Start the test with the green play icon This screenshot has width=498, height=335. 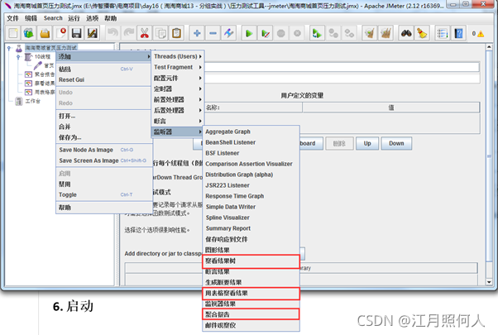[249, 33]
